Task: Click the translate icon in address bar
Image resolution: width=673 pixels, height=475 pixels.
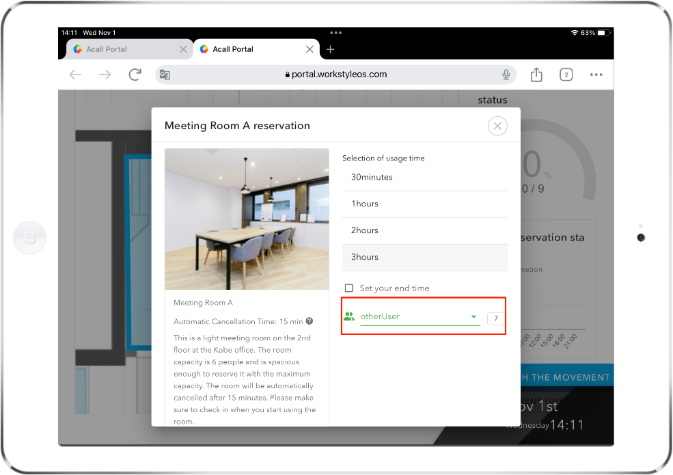Action: pos(165,74)
